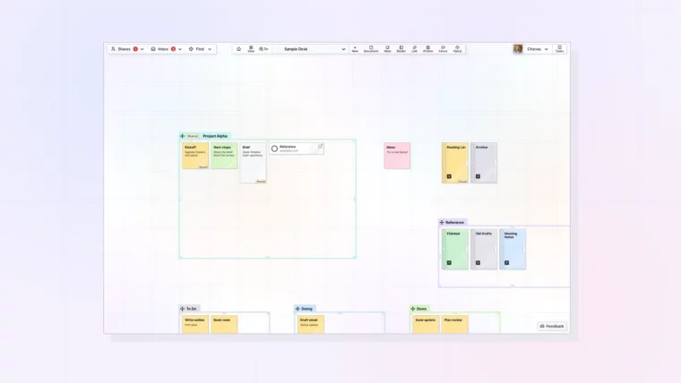
Task: Click the Reference example.com link title
Action: [x=288, y=147]
